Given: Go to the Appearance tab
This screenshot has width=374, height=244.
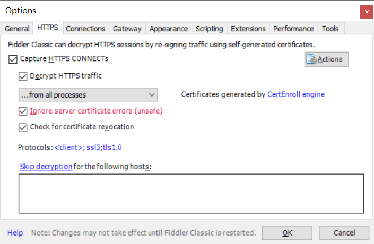Looking at the screenshot, I should pyautogui.click(x=169, y=29).
